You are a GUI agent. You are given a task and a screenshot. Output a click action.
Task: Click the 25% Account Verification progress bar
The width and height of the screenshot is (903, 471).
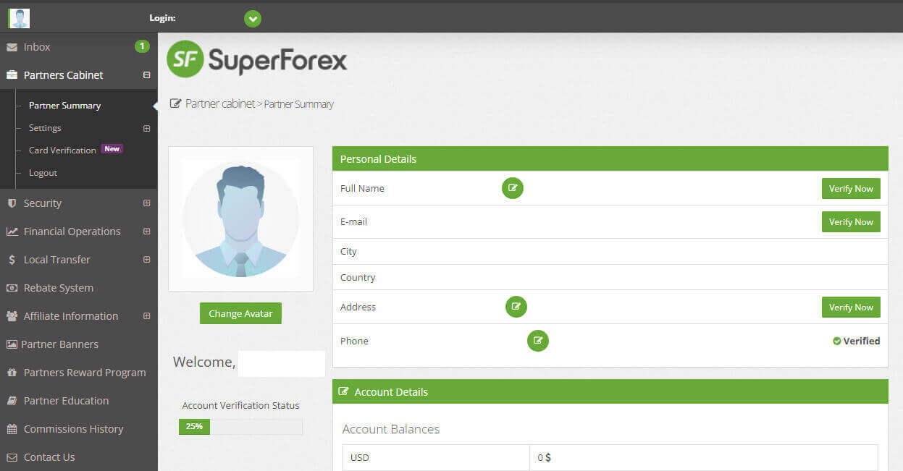[x=193, y=427]
